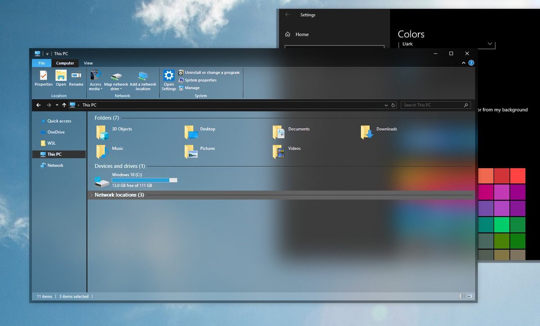Click the Uninstall or change a program text
Screen dimensions: 540x326
212,72
